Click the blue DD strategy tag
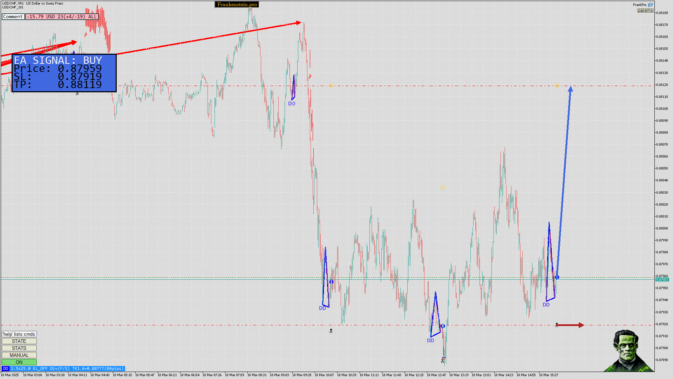Viewport: 673px width, 379px height. 6,368
